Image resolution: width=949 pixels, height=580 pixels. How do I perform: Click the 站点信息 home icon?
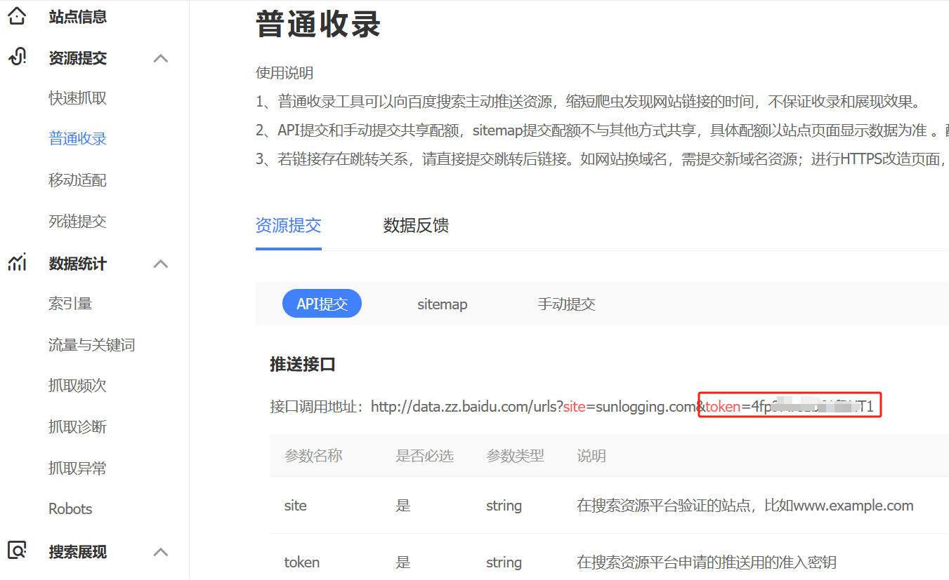pyautogui.click(x=17, y=16)
